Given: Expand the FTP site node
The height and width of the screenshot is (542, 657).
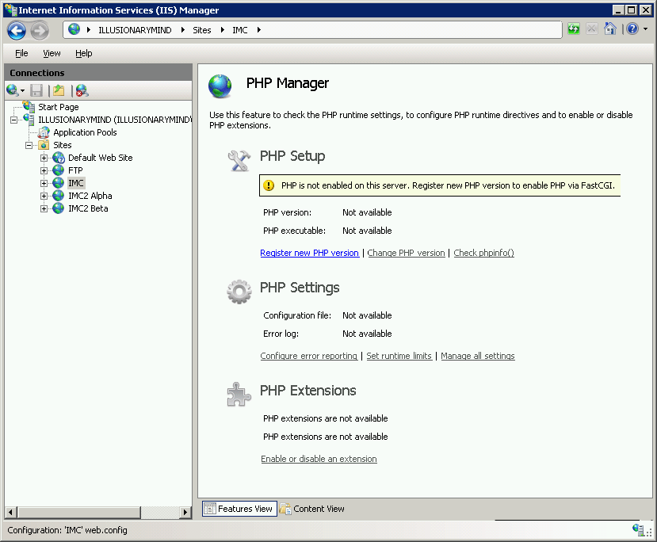Looking at the screenshot, I should [44, 170].
